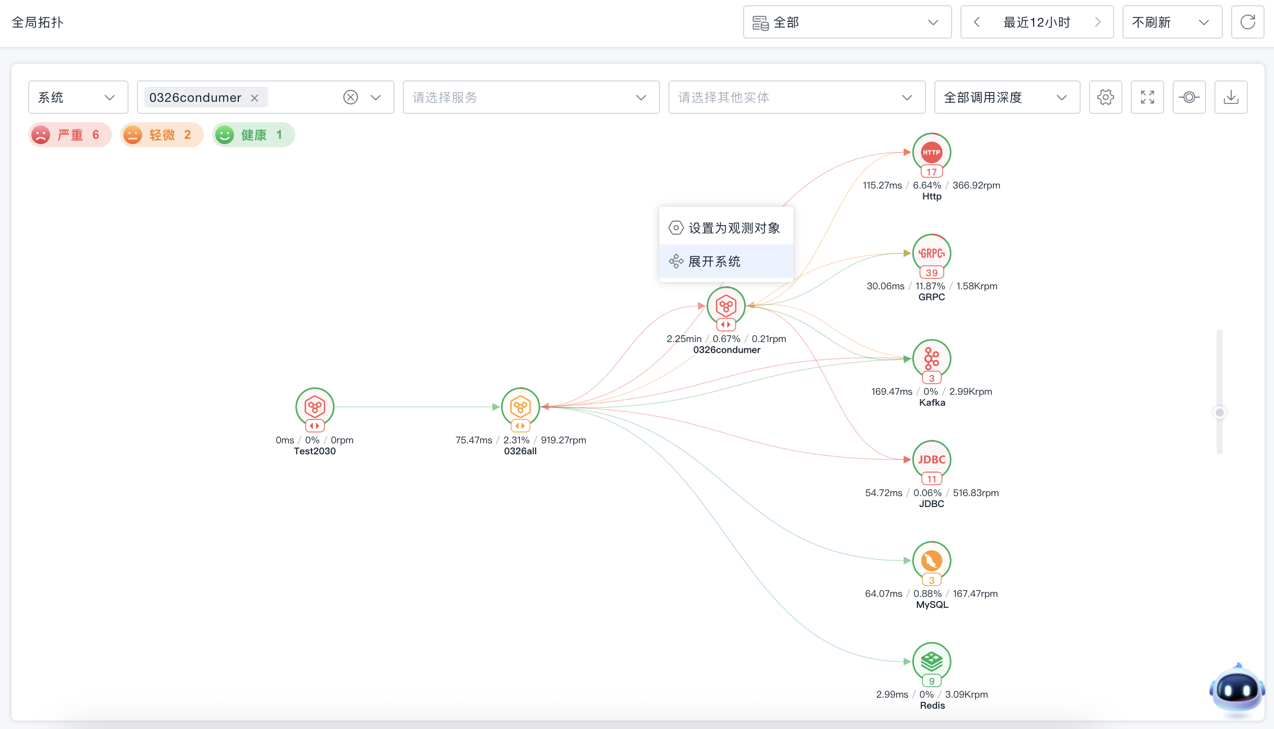Open the 请选择其他实体 dropdown

pos(797,97)
